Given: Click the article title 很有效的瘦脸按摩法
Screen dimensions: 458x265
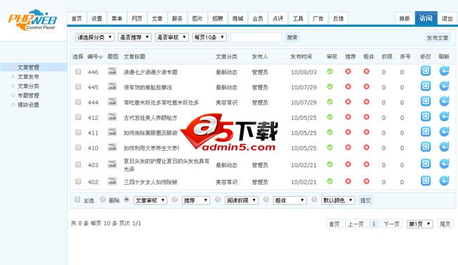Looking at the screenshot, I should coord(148,87).
